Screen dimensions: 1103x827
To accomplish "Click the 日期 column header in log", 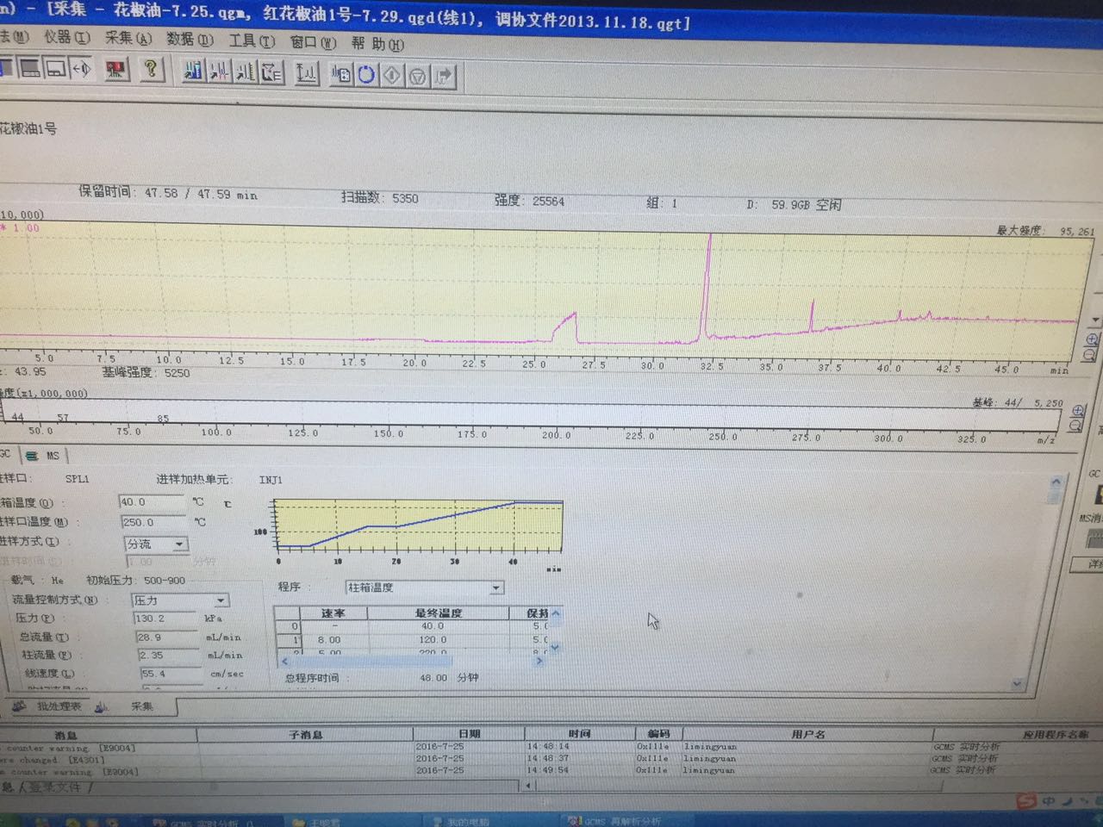I will [470, 734].
